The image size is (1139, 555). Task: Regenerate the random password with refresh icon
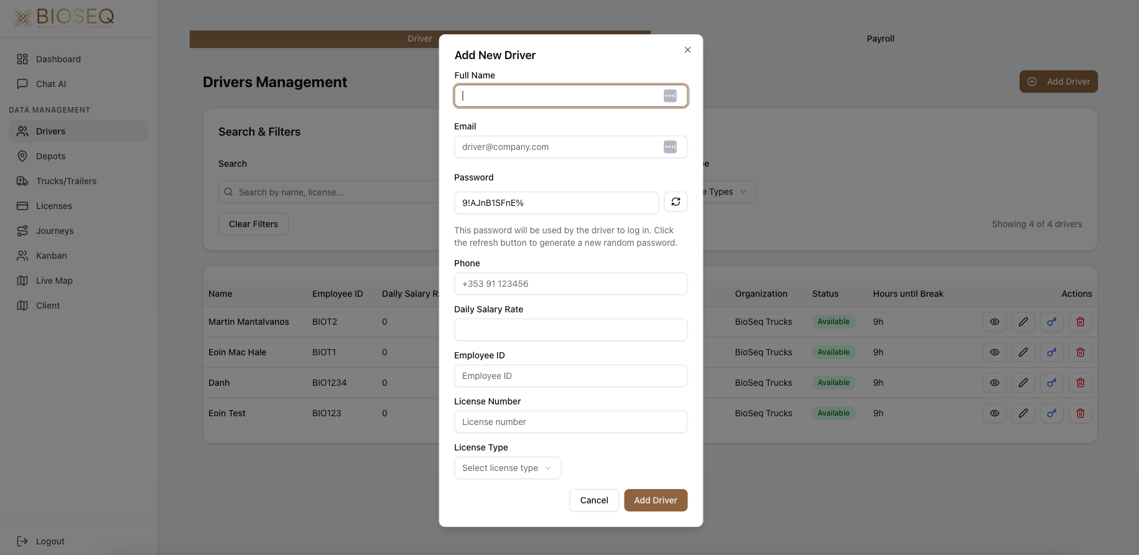pos(676,202)
